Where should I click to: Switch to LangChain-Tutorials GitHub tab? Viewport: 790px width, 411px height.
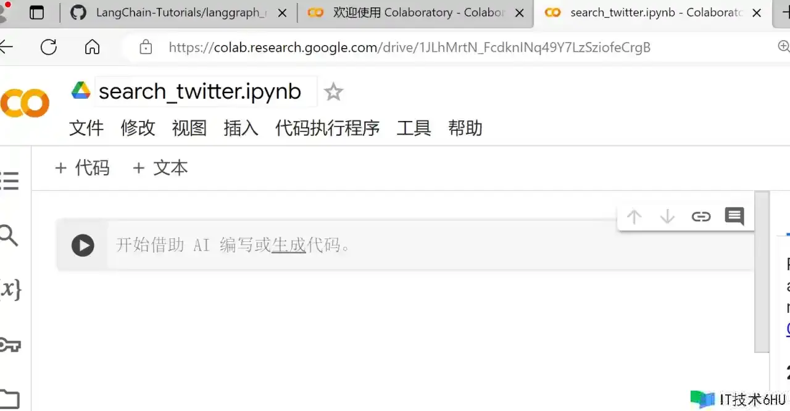[x=178, y=13]
